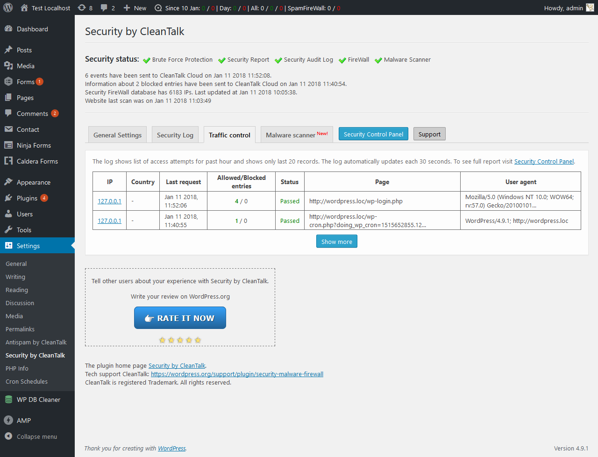Click the Plugins plug icon in sidebar
The height and width of the screenshot is (457, 598).
point(8,198)
